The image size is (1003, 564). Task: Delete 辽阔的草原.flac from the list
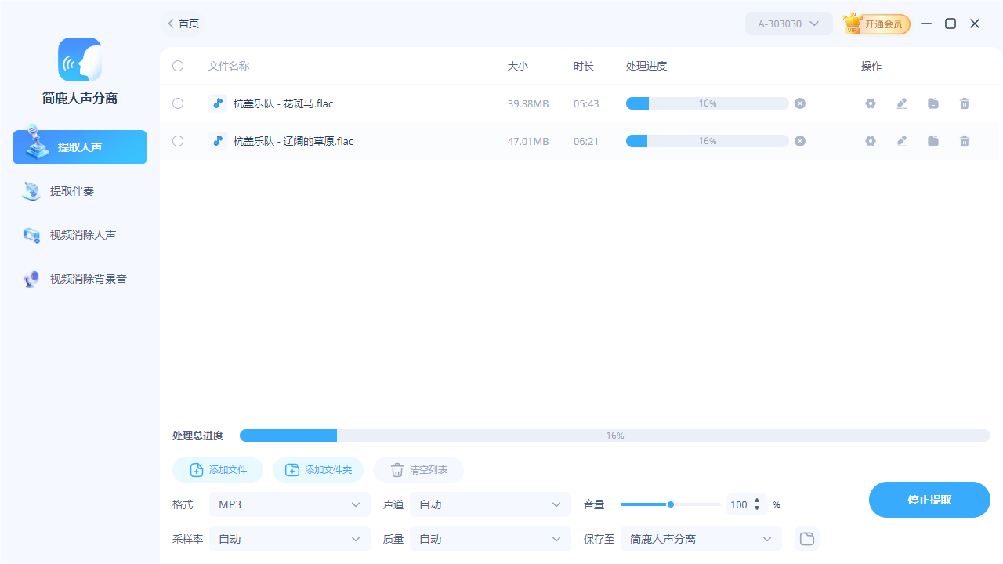(x=965, y=141)
